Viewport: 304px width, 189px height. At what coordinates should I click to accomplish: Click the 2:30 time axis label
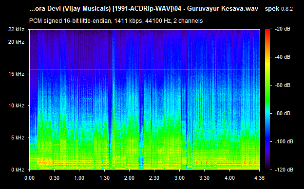[x=154, y=178]
